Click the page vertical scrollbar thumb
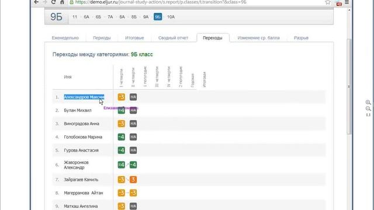 point(349,87)
